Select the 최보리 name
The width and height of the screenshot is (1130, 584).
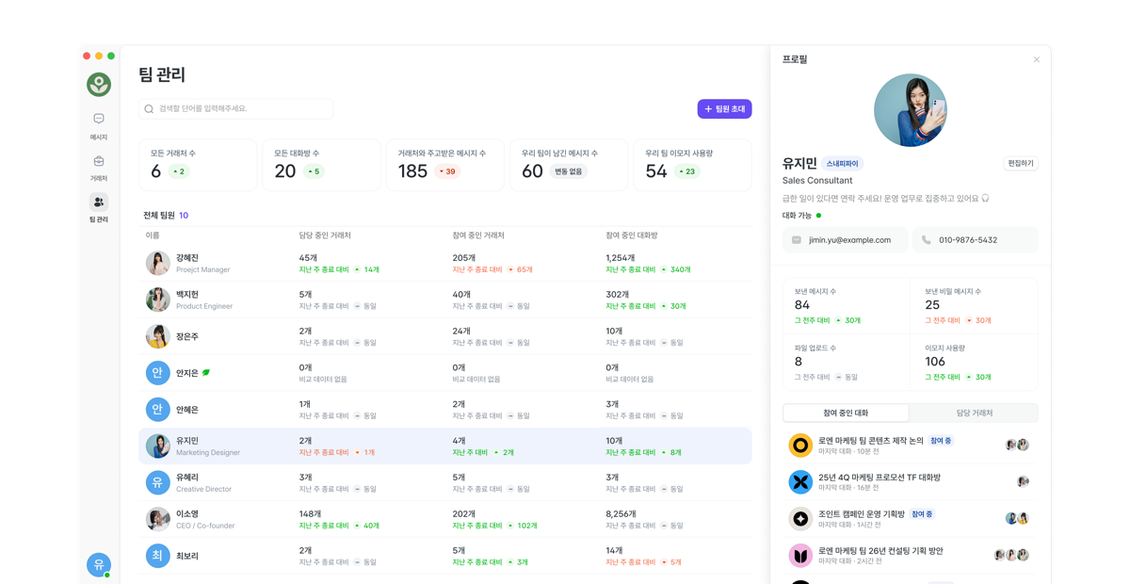pos(187,556)
